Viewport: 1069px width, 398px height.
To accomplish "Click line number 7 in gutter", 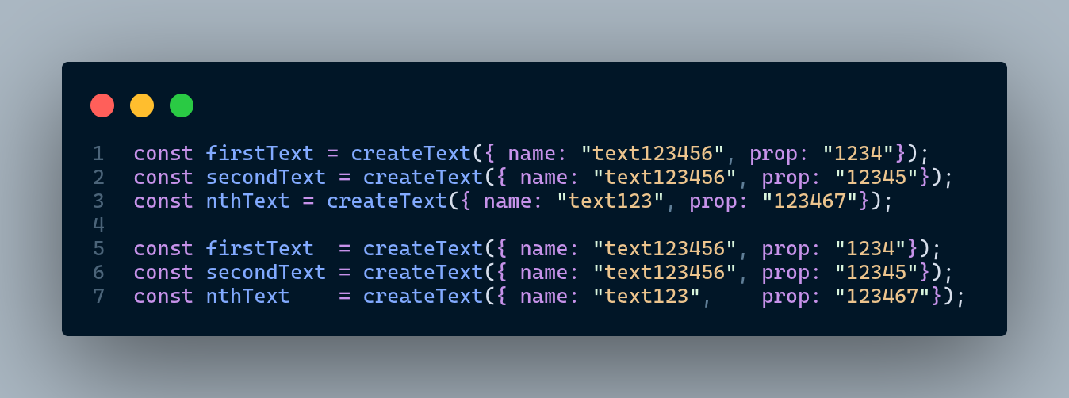I will coord(98,296).
